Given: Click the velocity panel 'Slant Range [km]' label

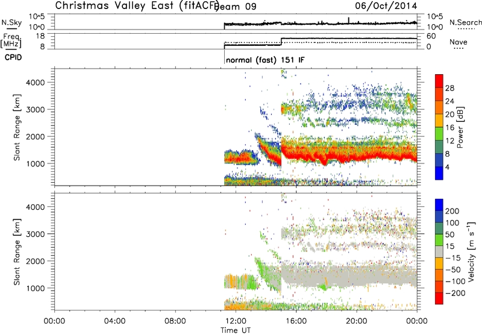Looking at the screenshot, I should (x=17, y=252).
